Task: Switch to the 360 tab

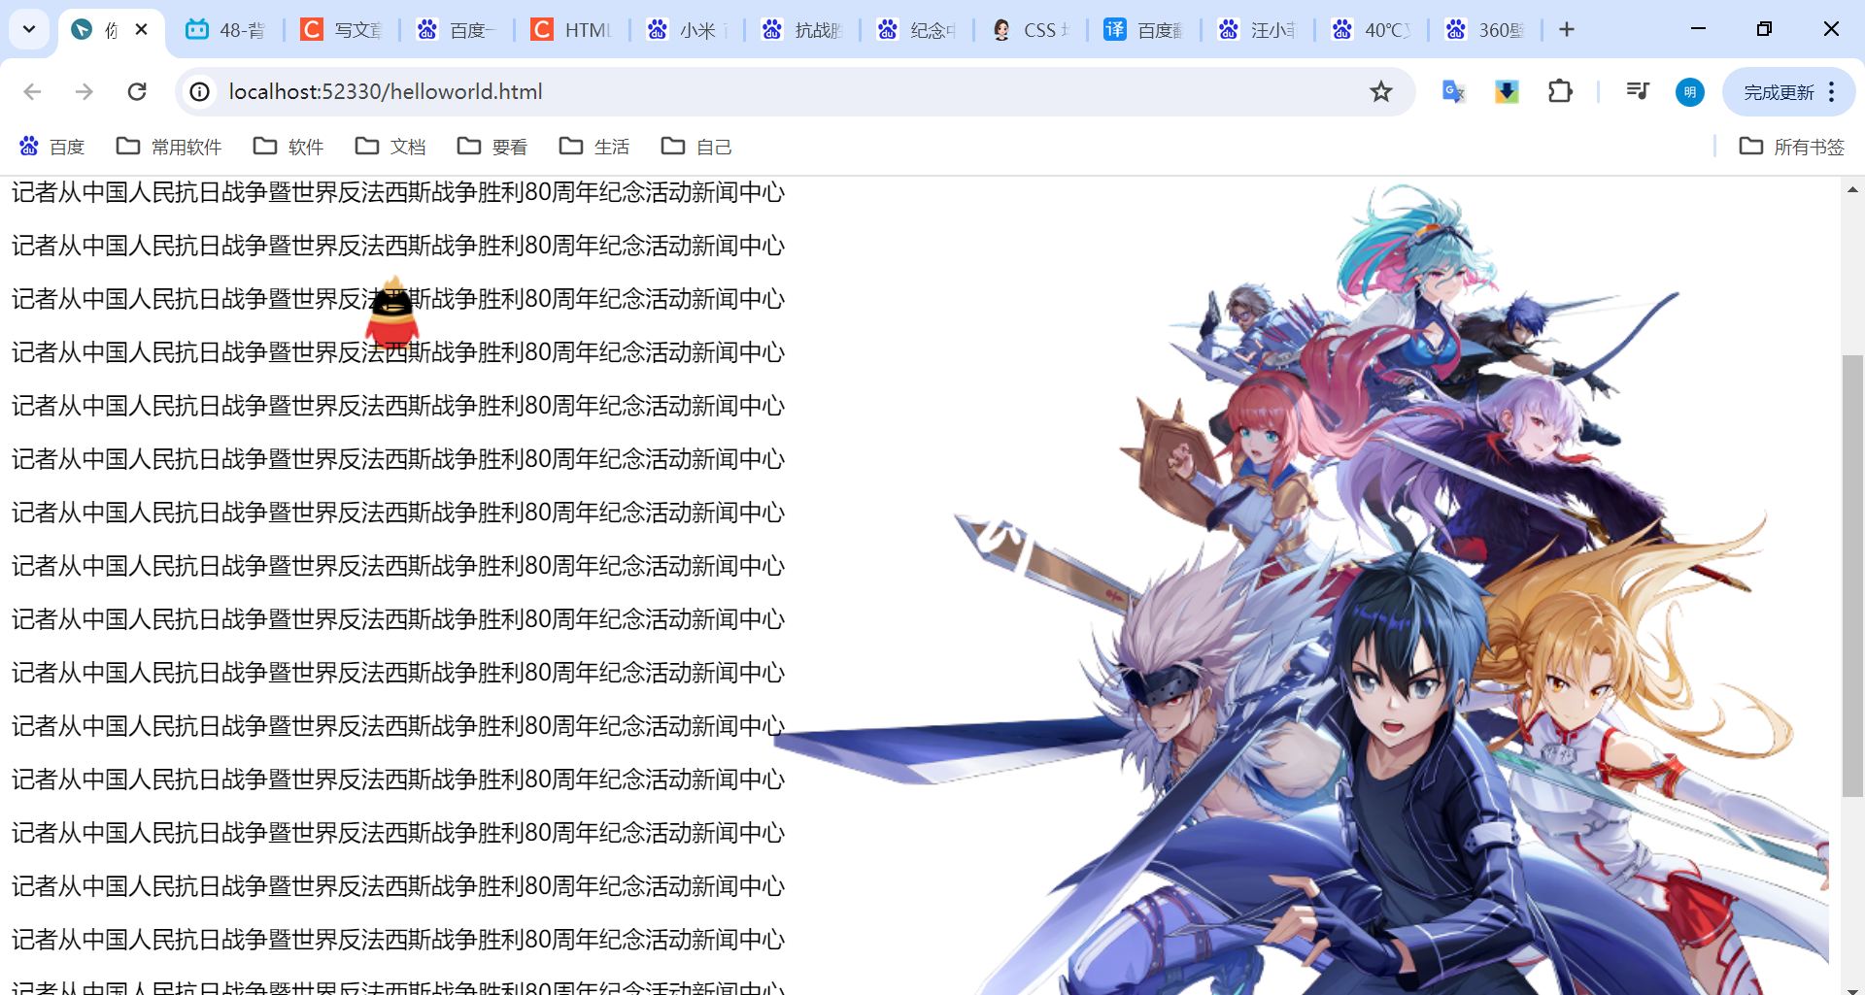Action: click(x=1485, y=30)
